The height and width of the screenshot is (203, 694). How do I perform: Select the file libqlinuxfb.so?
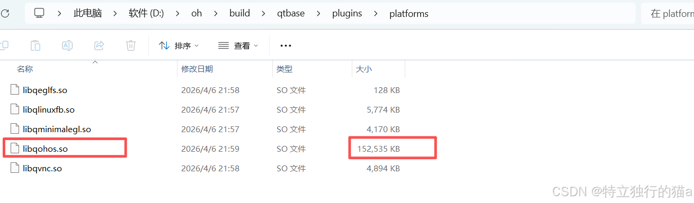click(x=49, y=110)
